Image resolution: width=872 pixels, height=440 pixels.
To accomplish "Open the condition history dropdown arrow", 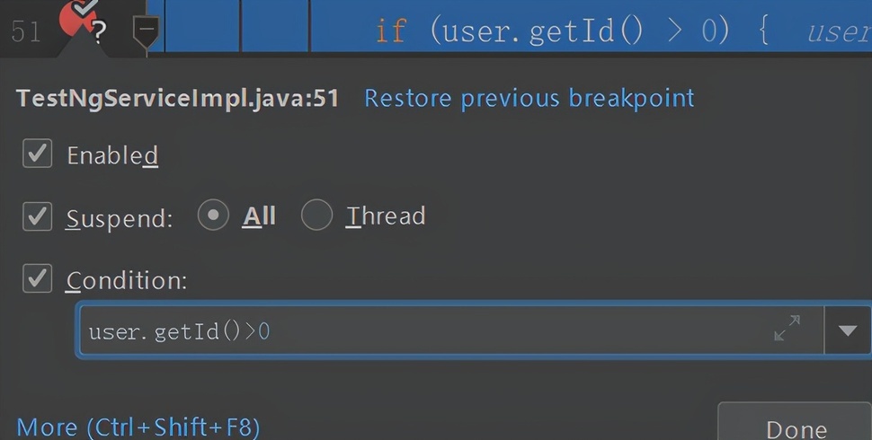I will tap(848, 330).
